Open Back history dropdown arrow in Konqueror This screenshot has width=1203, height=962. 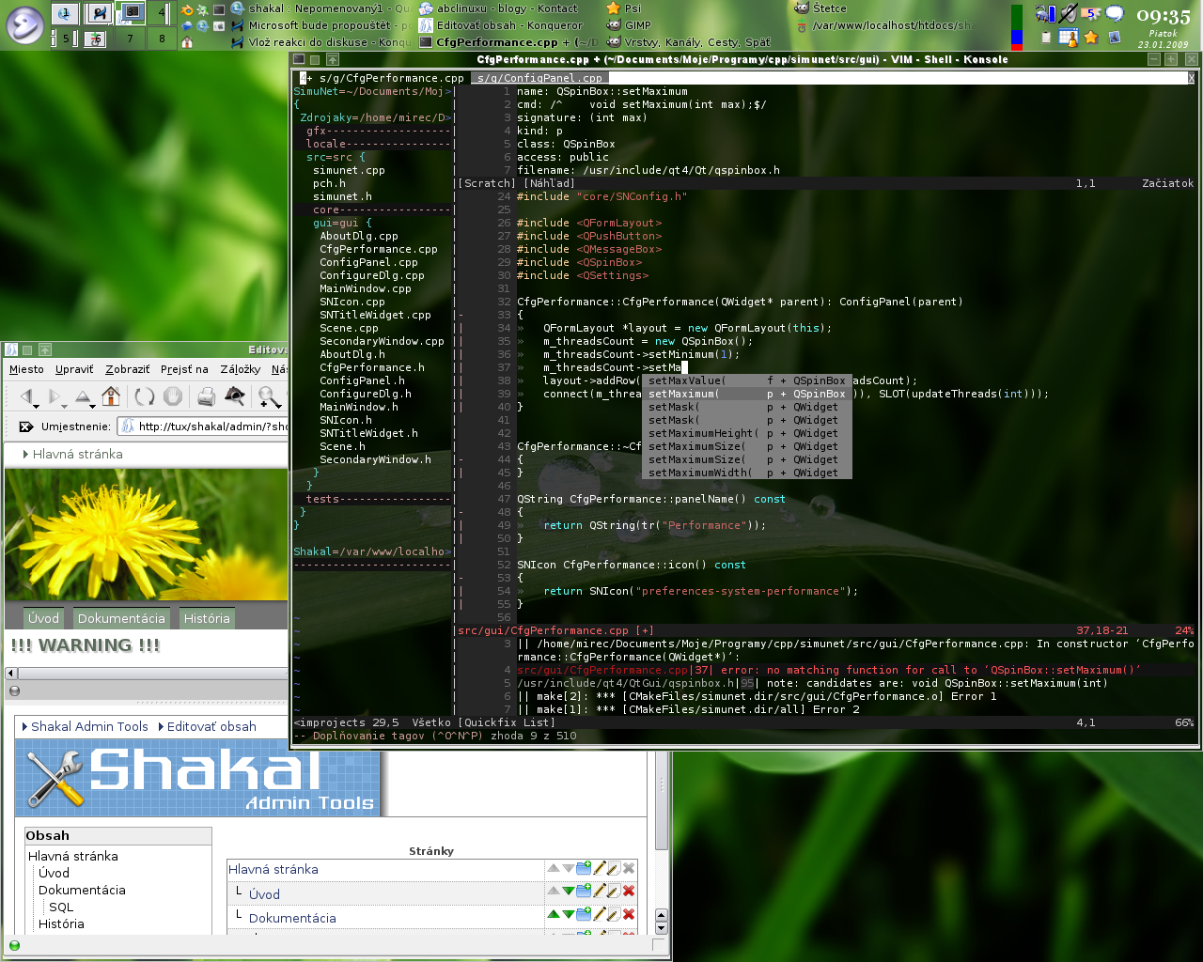(36, 407)
